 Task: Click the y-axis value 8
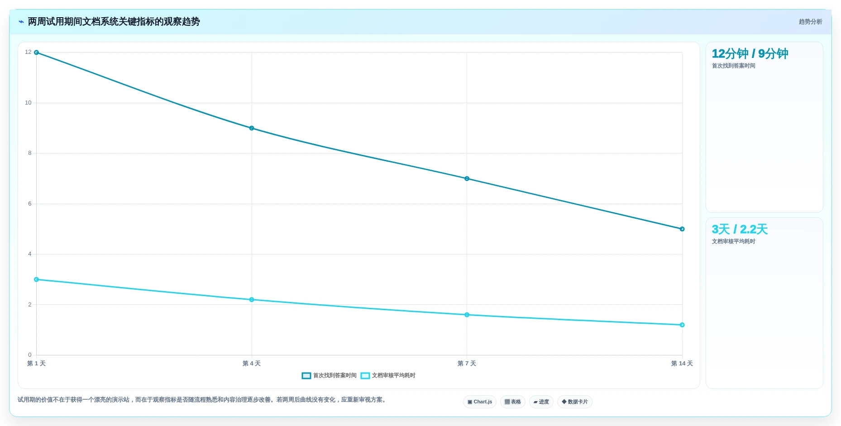click(30, 153)
